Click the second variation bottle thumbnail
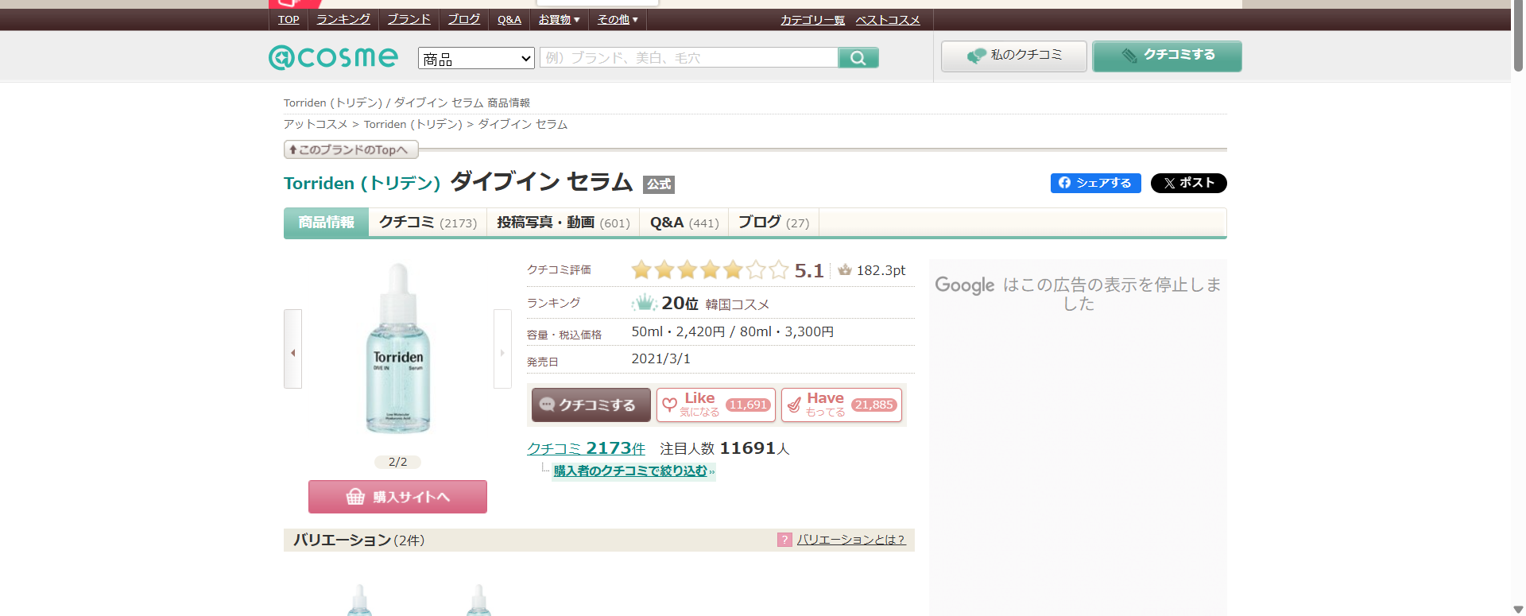The height and width of the screenshot is (616, 1526). (x=478, y=601)
